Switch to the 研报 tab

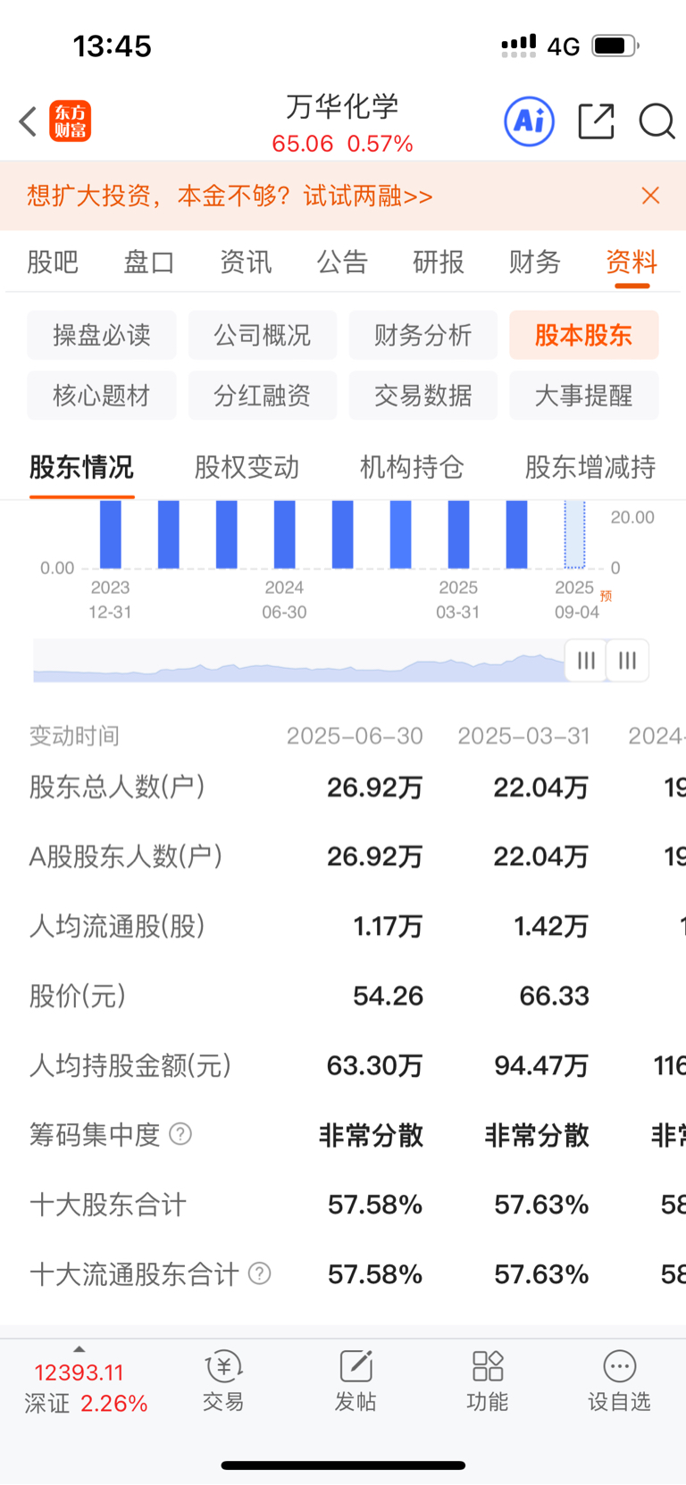click(439, 262)
